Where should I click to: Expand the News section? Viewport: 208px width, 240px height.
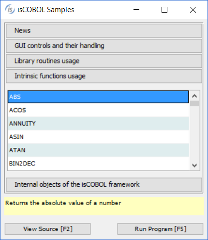(104, 31)
